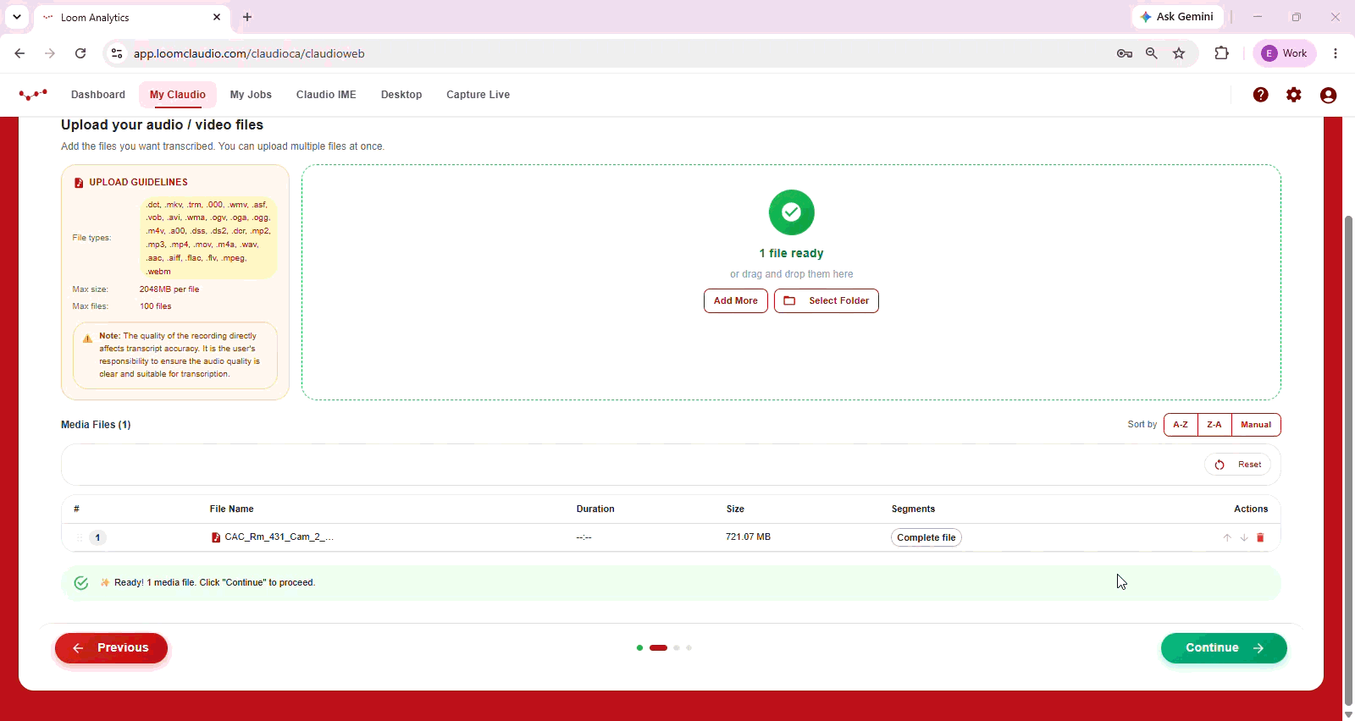Open a new browser tab
This screenshot has height=721, width=1355.
tap(247, 17)
